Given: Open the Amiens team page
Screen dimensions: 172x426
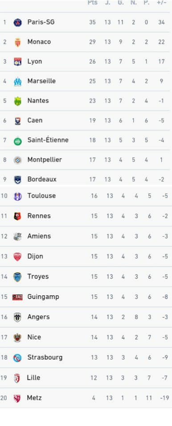Looking at the screenshot, I should pyautogui.click(x=39, y=236).
